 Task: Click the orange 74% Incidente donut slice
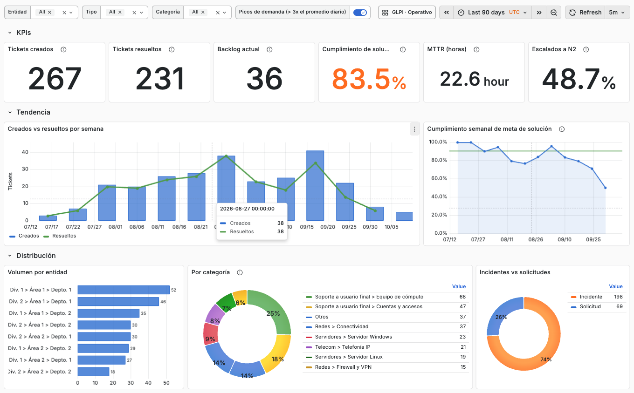(545, 359)
